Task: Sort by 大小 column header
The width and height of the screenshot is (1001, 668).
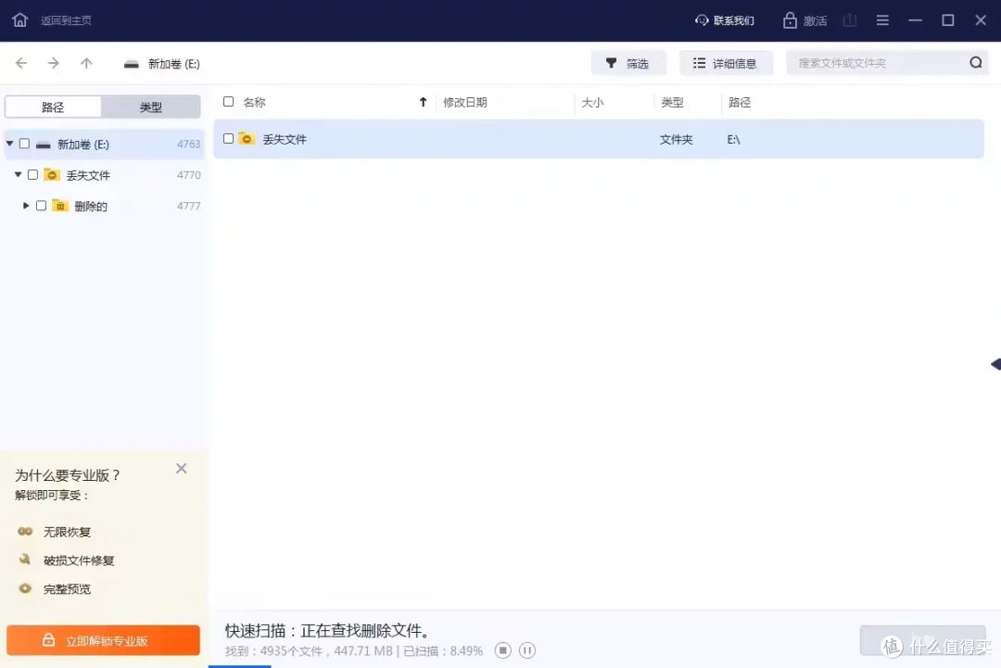Action: [592, 102]
